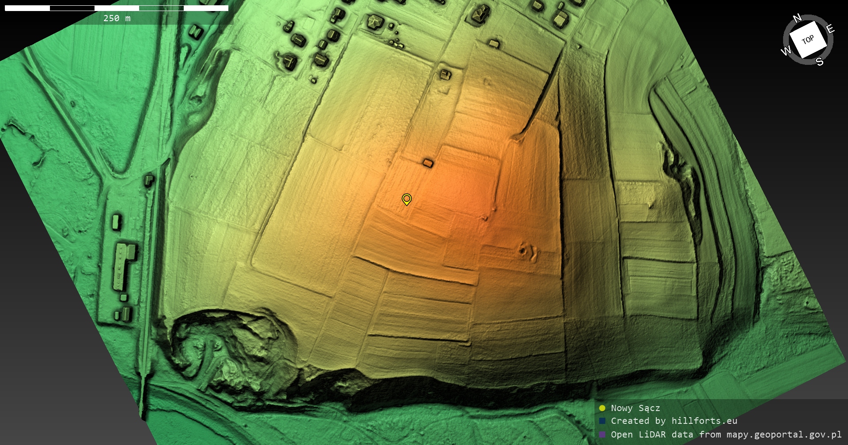Click the S letter on the compass
Viewport: 848px width, 445px height.
(x=820, y=62)
